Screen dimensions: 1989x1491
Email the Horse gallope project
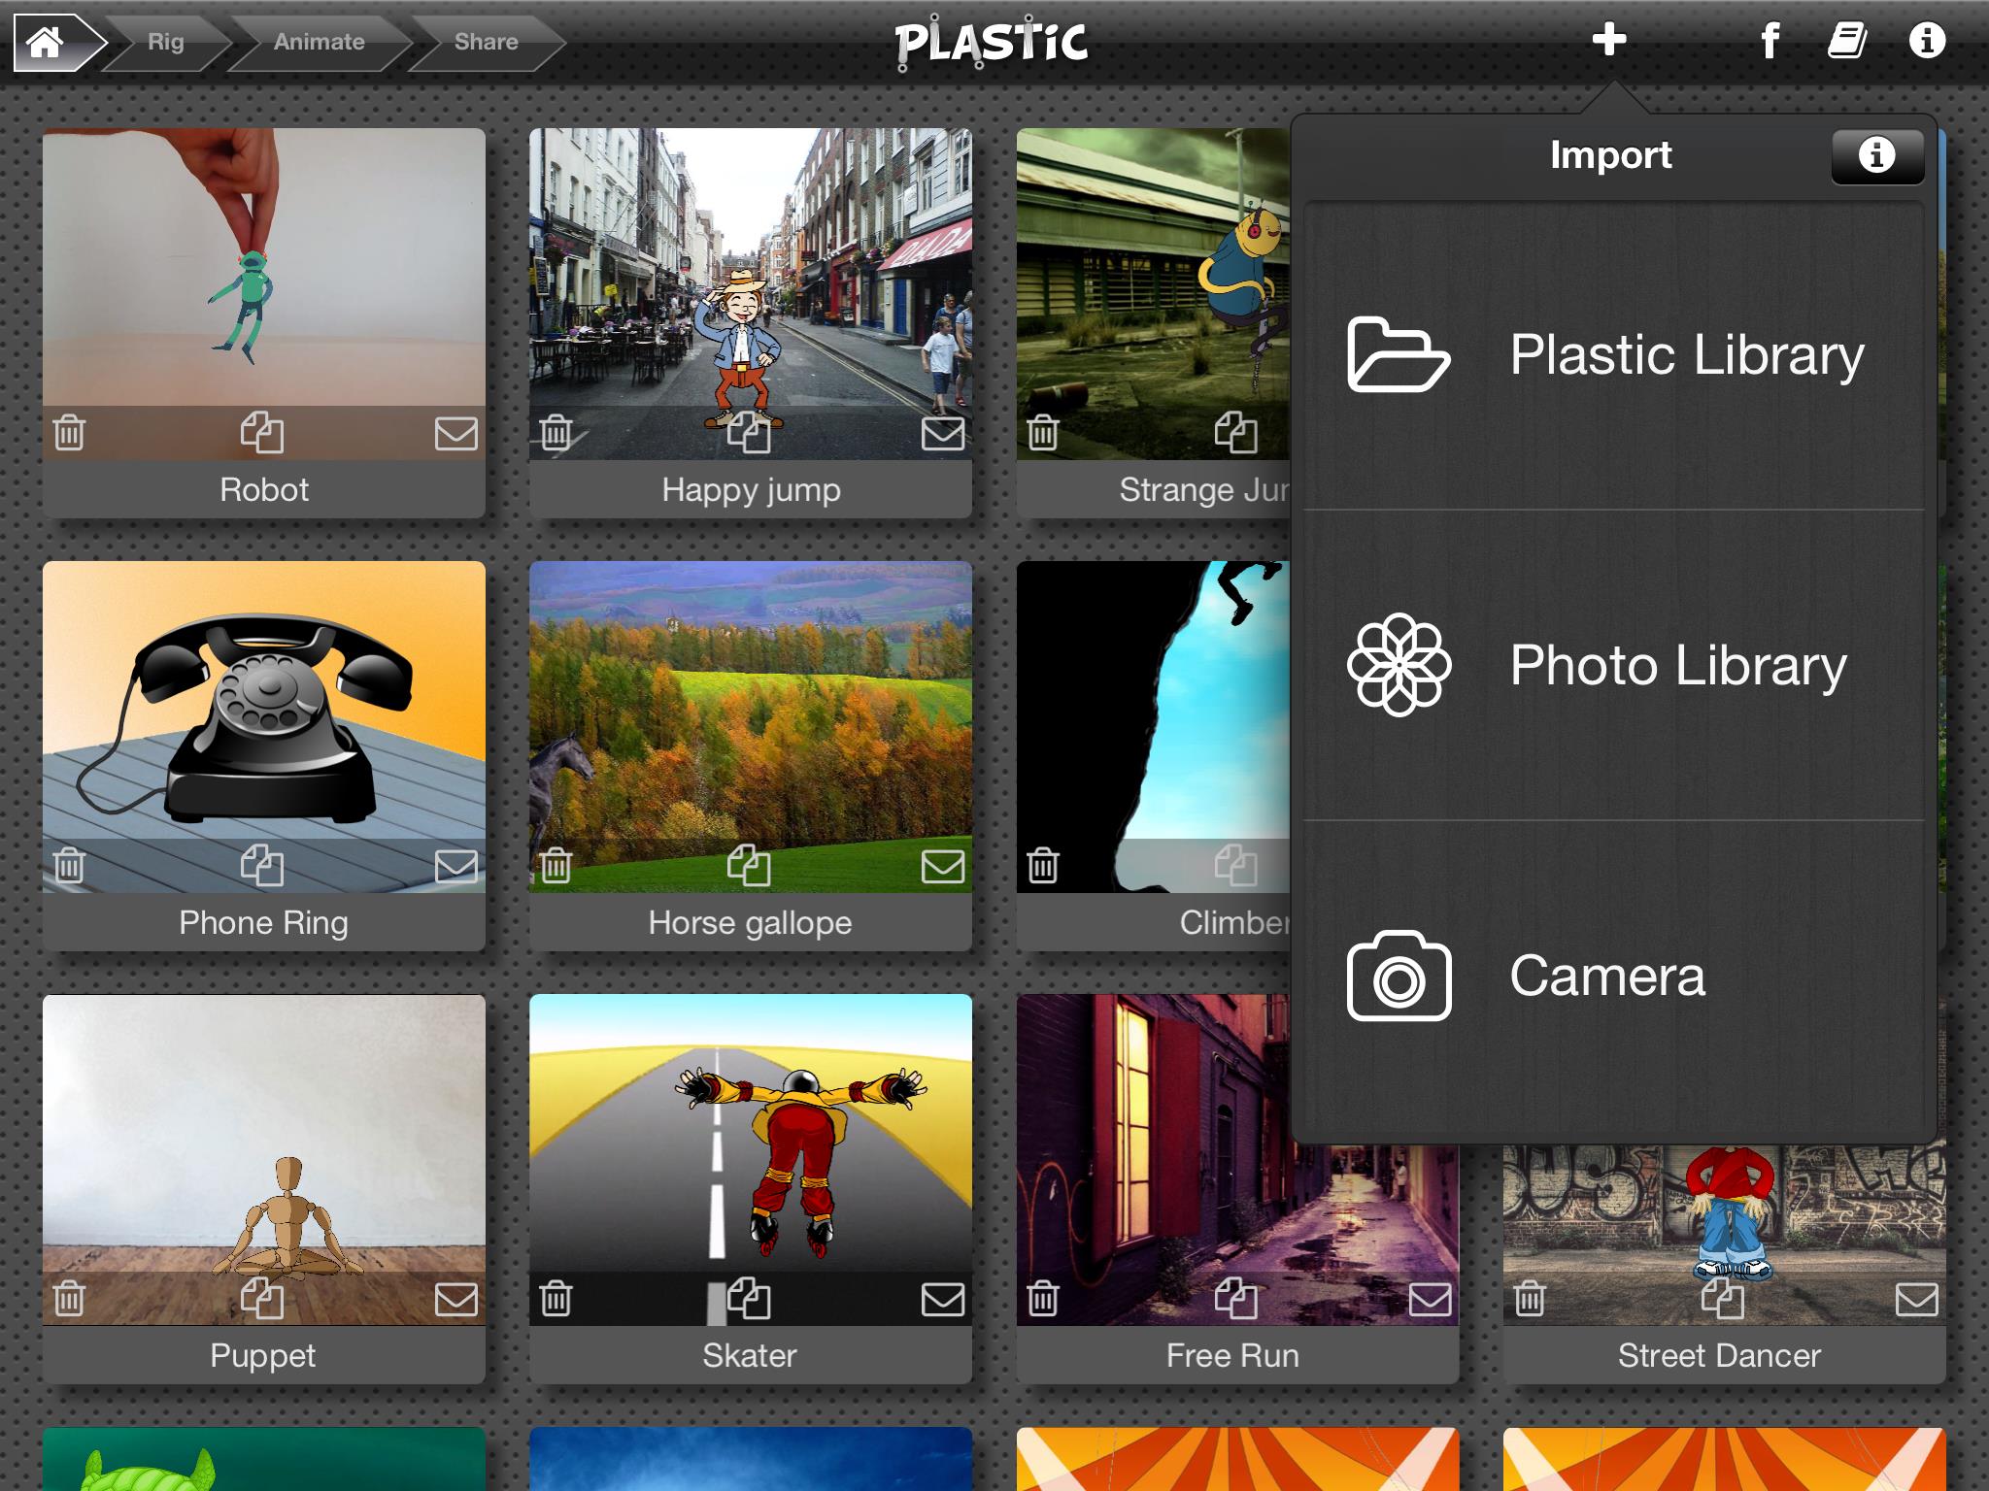[x=942, y=866]
